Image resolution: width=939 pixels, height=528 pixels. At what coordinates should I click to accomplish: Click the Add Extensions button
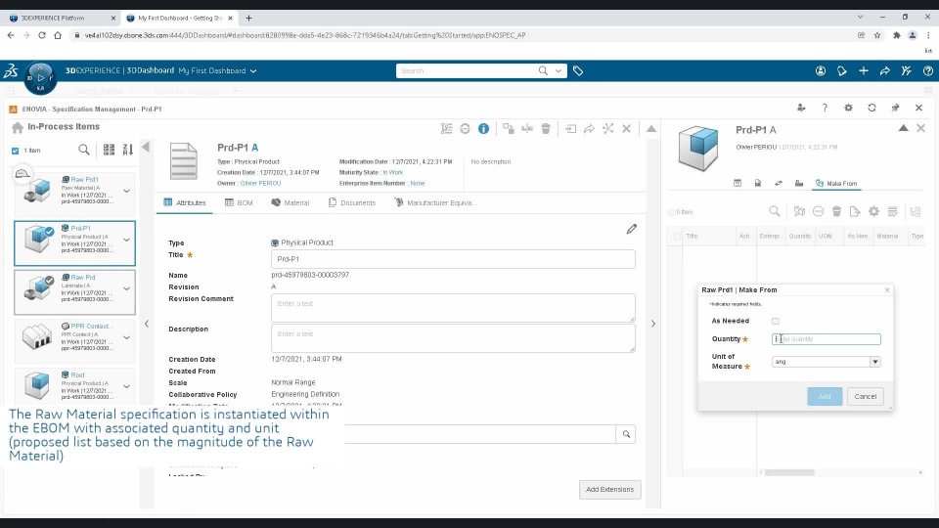click(609, 489)
